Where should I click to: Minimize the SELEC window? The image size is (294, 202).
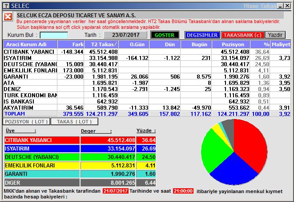coord(280,6)
